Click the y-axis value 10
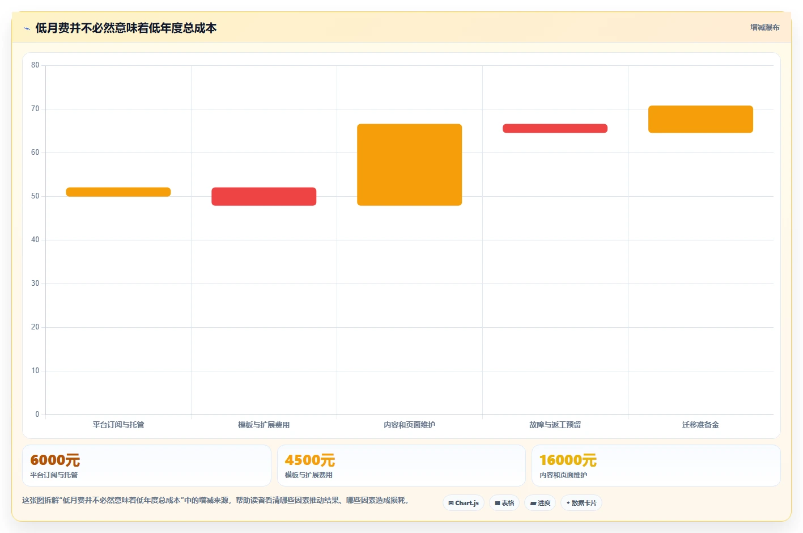Viewport: 803px width, 533px height. [x=35, y=371]
